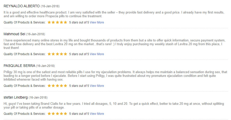Select reviewer name stefan Lindberg
Screen dimensions: 231x120
click(x=16, y=98)
